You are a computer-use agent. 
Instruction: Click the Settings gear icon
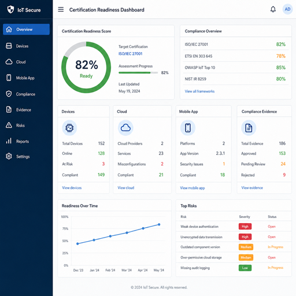pyautogui.click(x=9, y=156)
